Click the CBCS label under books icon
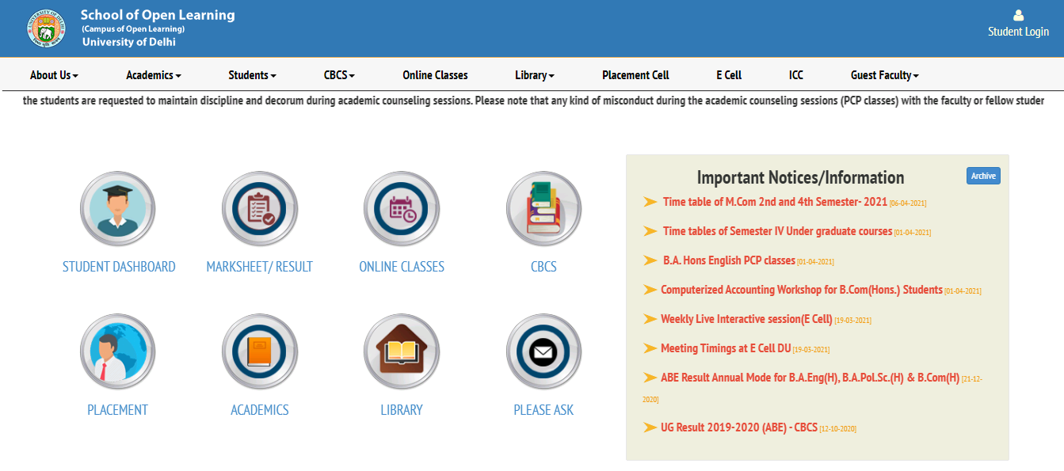 tap(543, 267)
